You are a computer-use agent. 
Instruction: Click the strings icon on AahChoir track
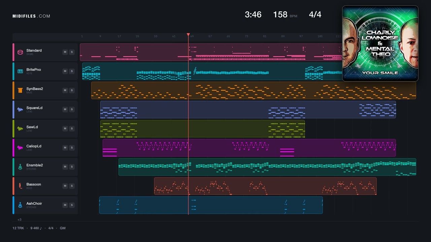[x=20, y=205]
